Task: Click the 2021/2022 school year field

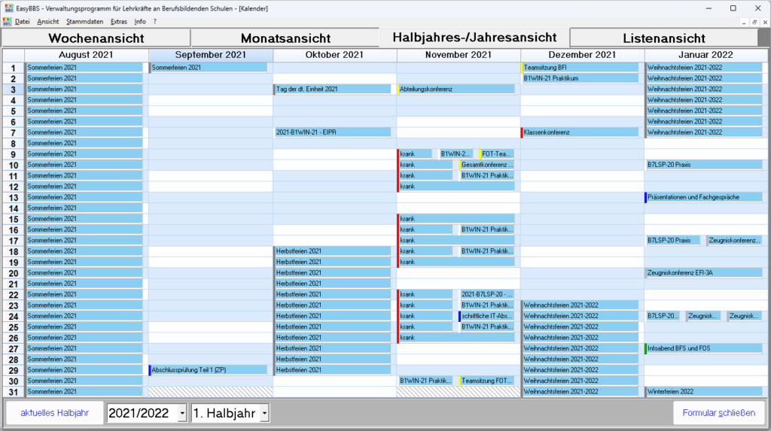Action: [x=142, y=413]
